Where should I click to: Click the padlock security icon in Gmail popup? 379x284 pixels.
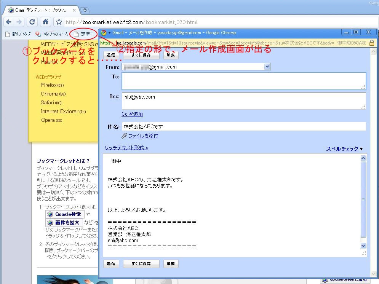(372, 43)
